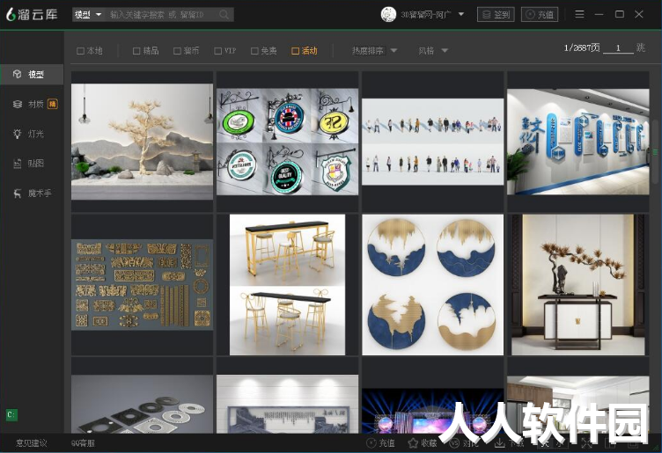Click the 材质 layers icon in sidebar
The image size is (662, 453).
tap(18, 104)
